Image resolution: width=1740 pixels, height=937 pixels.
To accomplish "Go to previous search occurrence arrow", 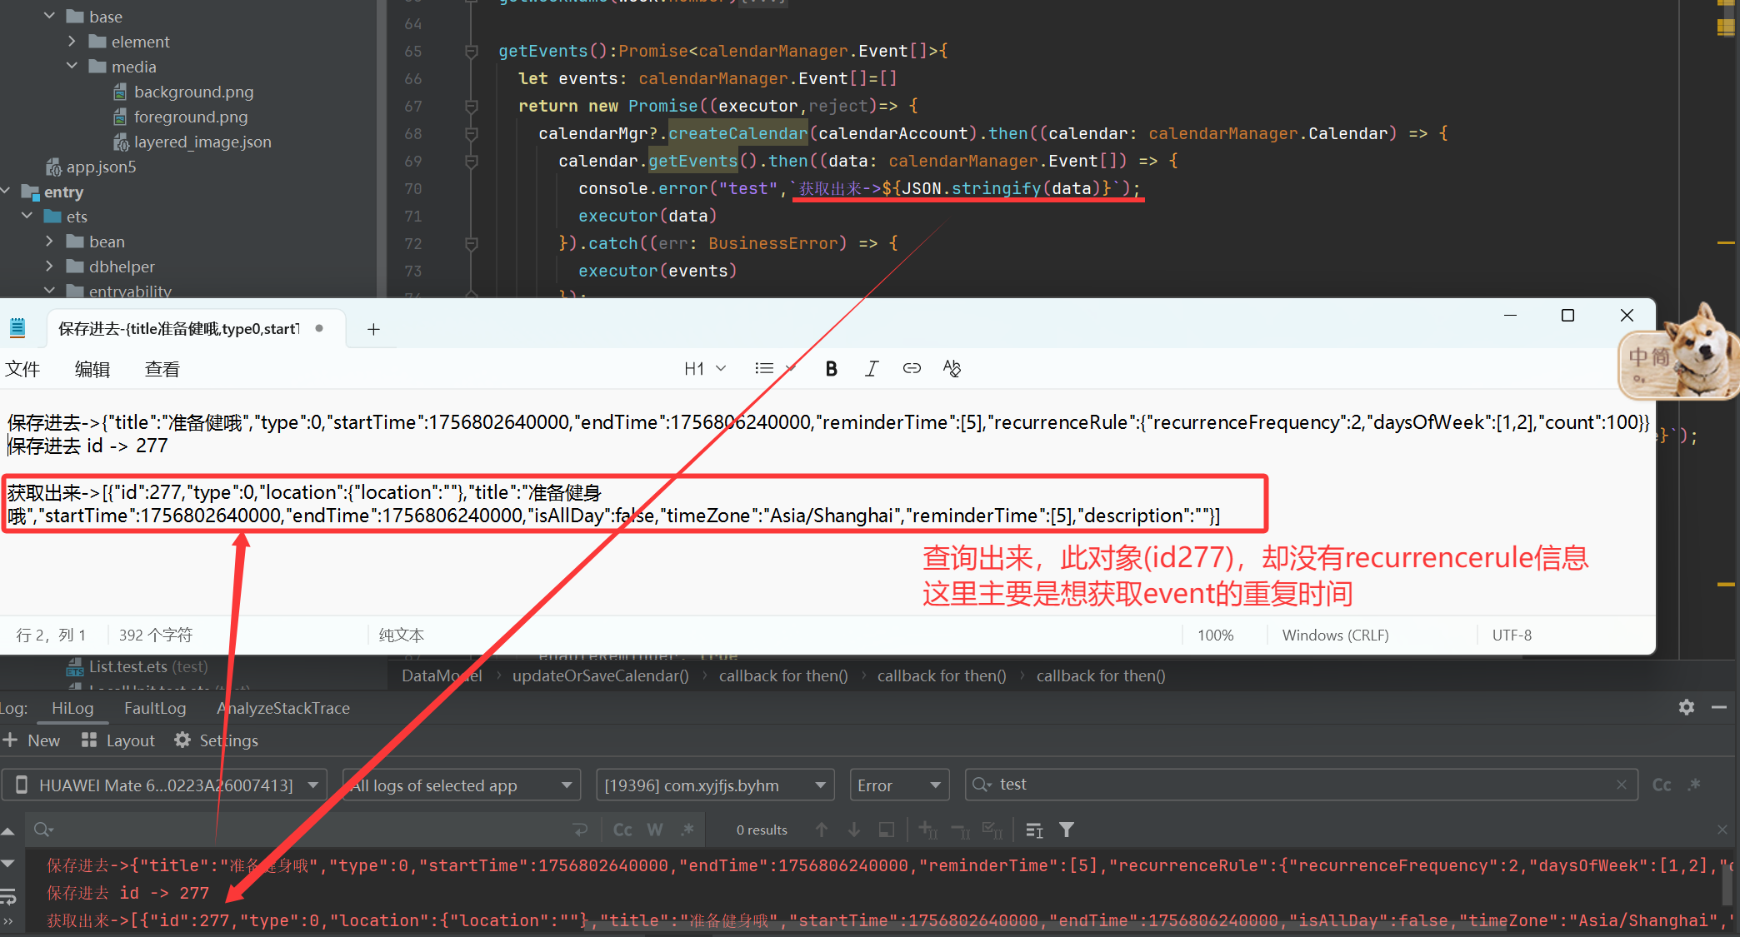I will click(822, 830).
